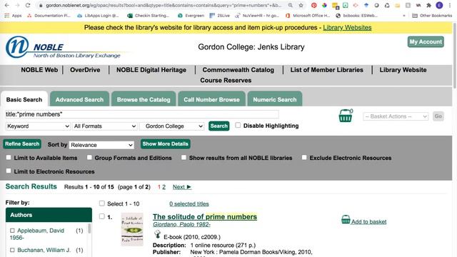
Task: Open the LibApps Login bookmark
Action: coord(98,16)
